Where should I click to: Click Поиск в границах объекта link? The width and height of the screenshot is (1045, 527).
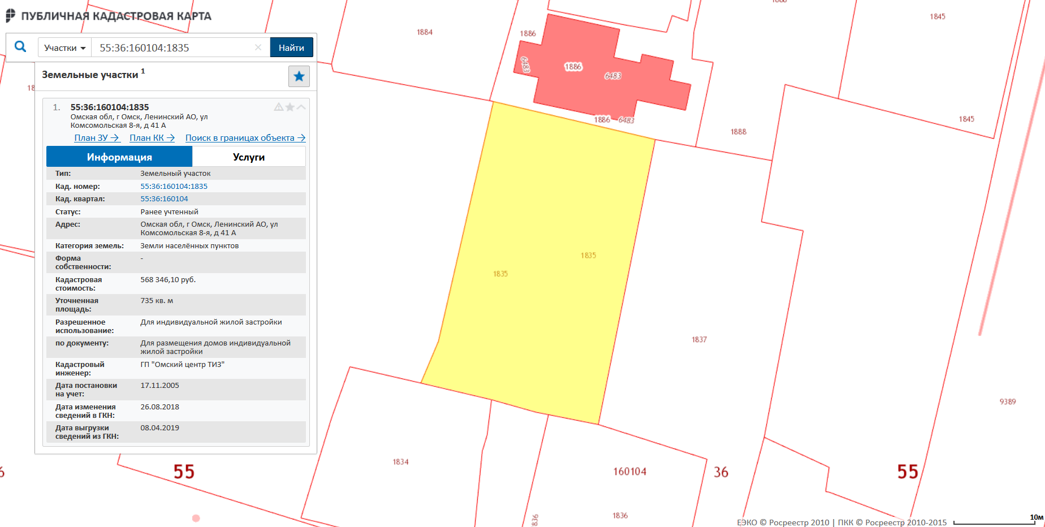(245, 138)
